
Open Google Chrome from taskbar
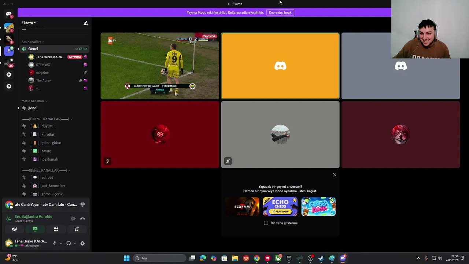pos(256,258)
